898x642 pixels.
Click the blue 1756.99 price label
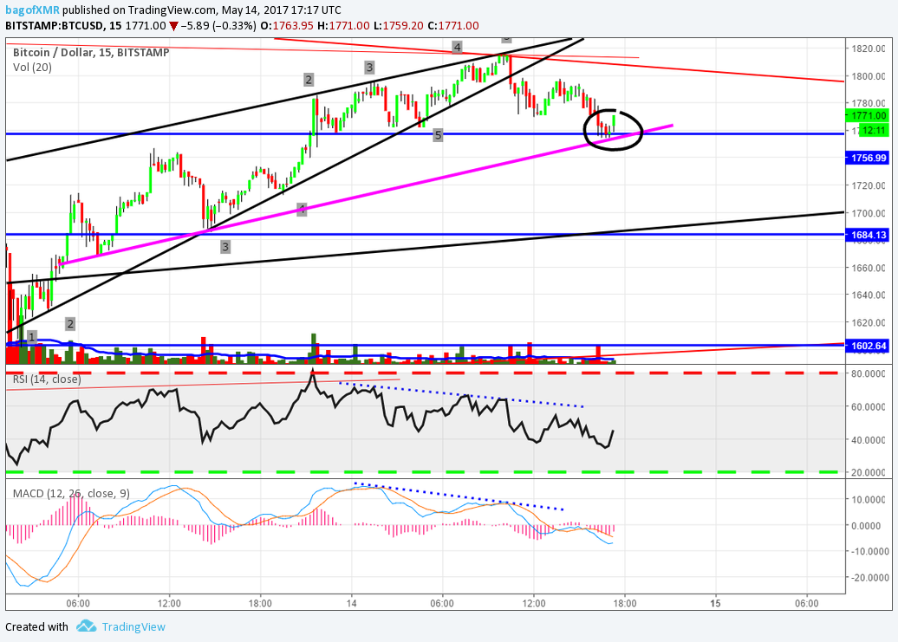[868, 158]
